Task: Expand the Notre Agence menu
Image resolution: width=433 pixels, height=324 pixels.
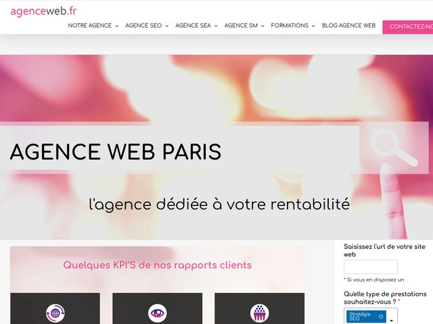Action: (93, 26)
